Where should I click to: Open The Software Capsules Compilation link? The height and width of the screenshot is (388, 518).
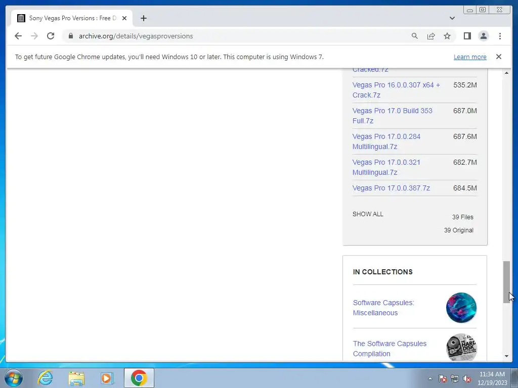(390, 349)
